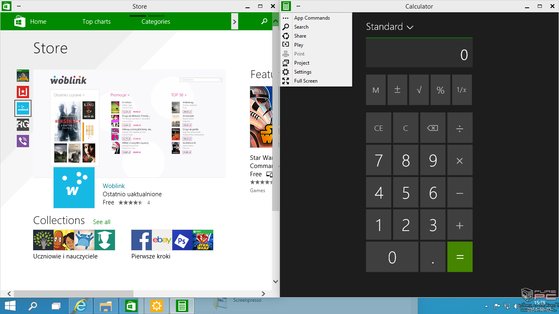
Task: Click the 1/x reciprocal key
Action: click(x=462, y=90)
